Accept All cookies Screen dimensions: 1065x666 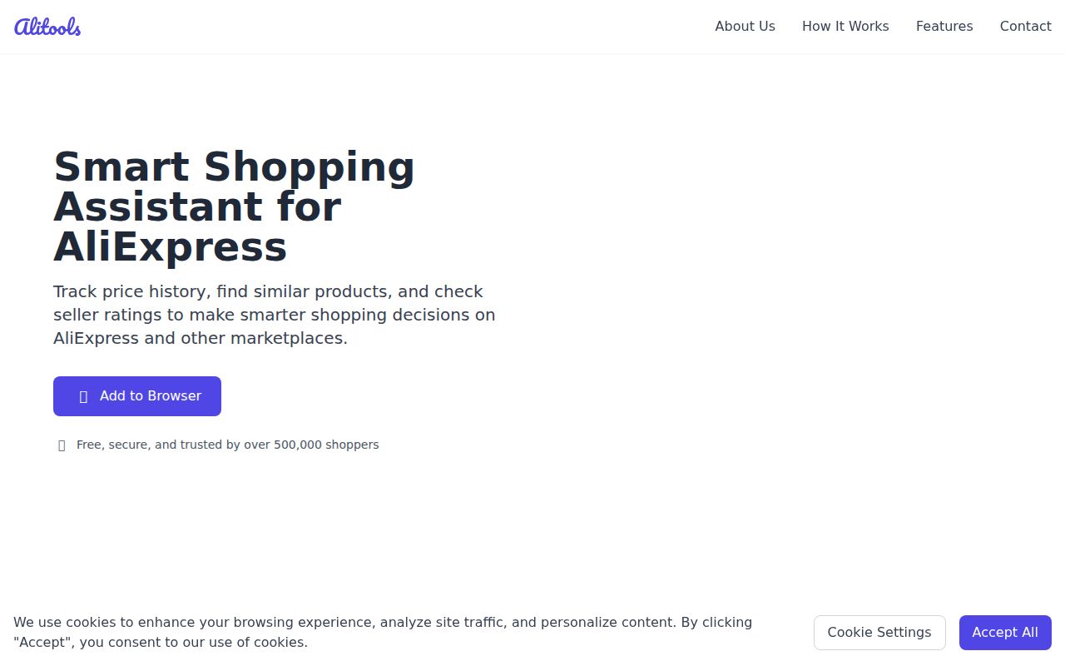pos(1005,633)
